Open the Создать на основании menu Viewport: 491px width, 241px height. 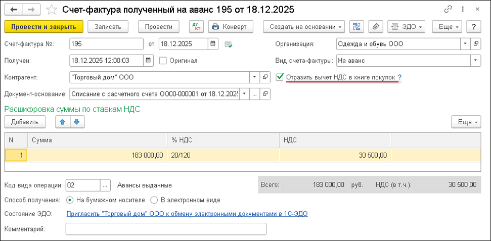[x=304, y=27]
